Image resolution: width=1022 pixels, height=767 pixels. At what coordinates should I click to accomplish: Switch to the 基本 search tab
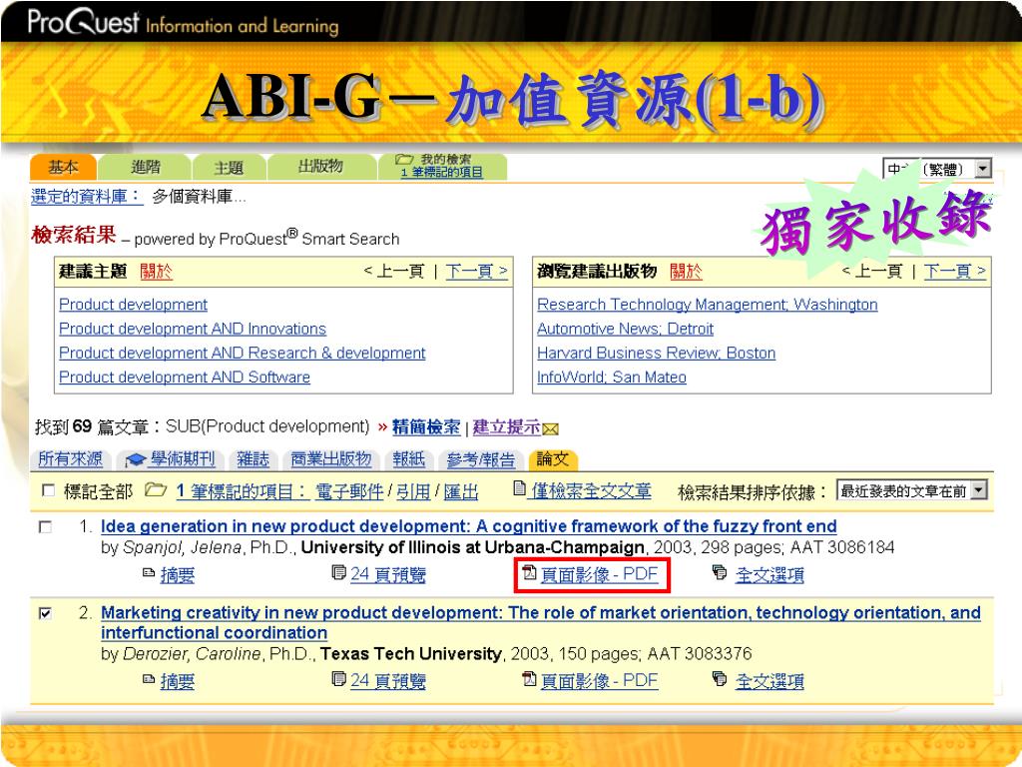(63, 168)
